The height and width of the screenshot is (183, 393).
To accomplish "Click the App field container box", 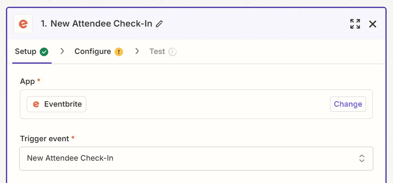I will coord(196,104).
